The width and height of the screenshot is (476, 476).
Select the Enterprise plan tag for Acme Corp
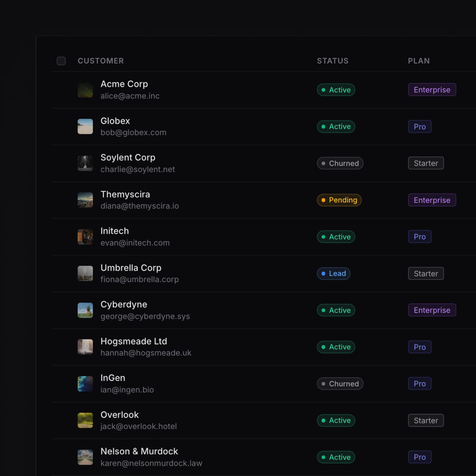click(x=432, y=90)
